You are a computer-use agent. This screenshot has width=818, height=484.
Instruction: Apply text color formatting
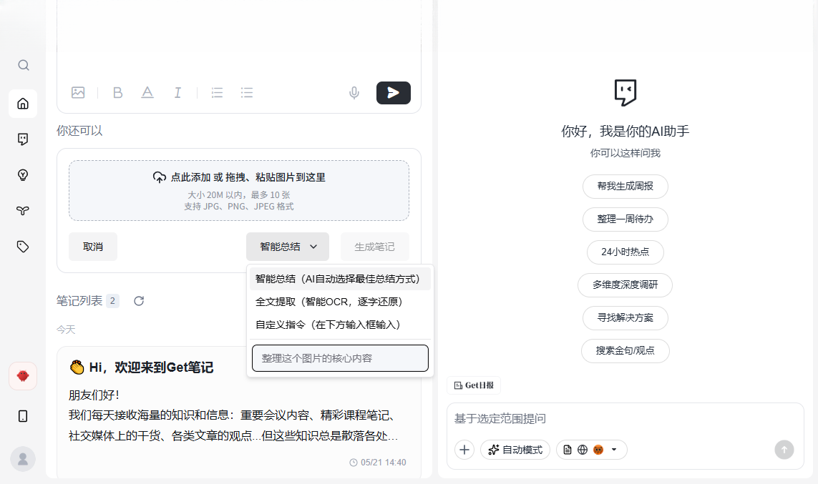(x=147, y=93)
